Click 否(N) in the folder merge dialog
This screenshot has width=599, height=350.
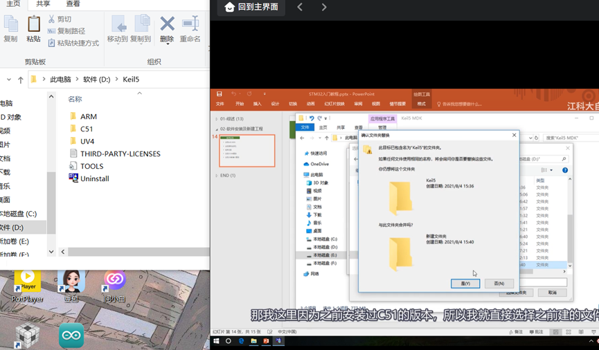(x=499, y=284)
